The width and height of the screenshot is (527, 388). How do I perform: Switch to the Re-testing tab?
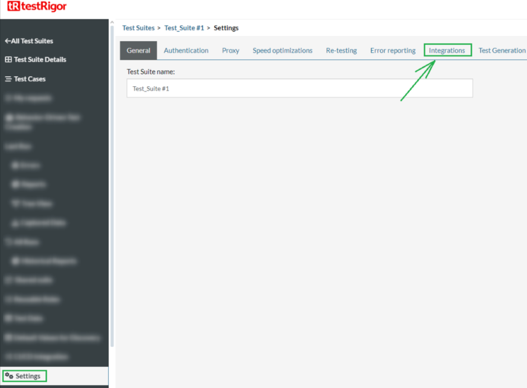tap(341, 51)
